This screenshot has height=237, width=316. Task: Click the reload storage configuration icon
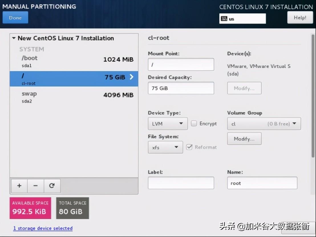(x=52, y=186)
